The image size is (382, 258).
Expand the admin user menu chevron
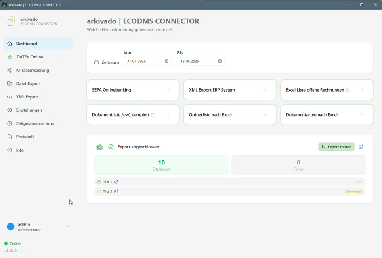(68, 227)
